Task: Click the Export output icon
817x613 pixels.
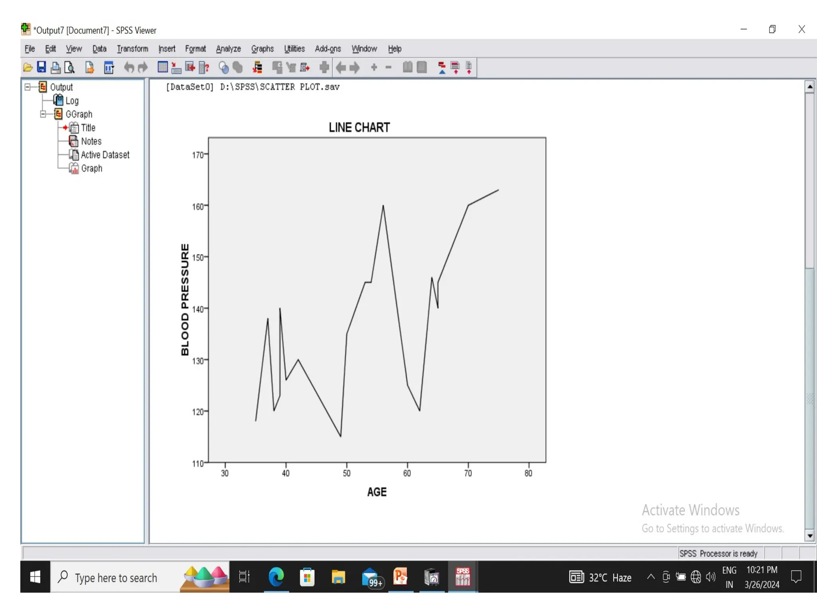Action: [90, 67]
